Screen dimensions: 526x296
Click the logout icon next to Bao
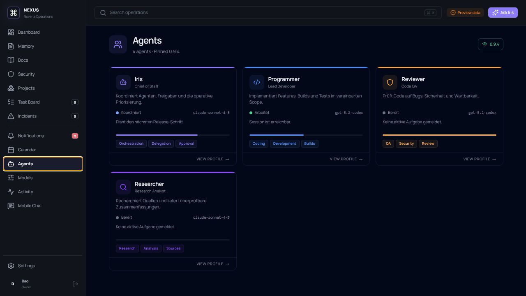pyautogui.click(x=75, y=284)
